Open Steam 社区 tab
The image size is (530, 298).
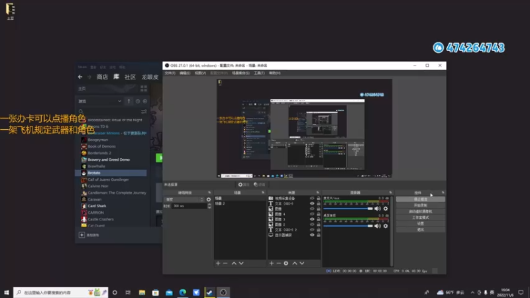point(130,77)
